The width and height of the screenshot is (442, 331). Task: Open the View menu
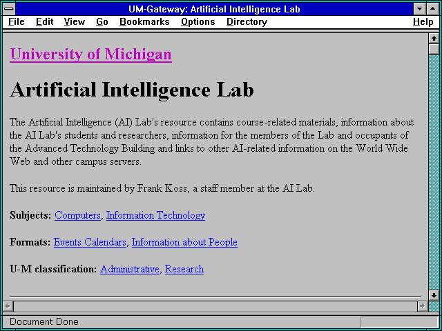tap(75, 22)
